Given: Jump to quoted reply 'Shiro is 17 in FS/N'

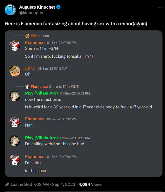Looking at the screenshot, I should coord(64,87).
